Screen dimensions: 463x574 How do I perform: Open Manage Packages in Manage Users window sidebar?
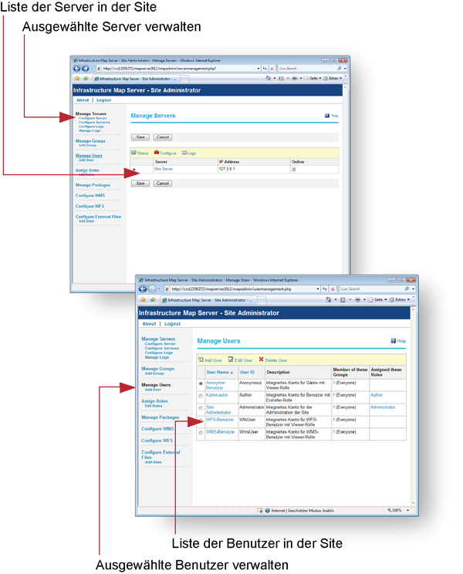tap(161, 417)
